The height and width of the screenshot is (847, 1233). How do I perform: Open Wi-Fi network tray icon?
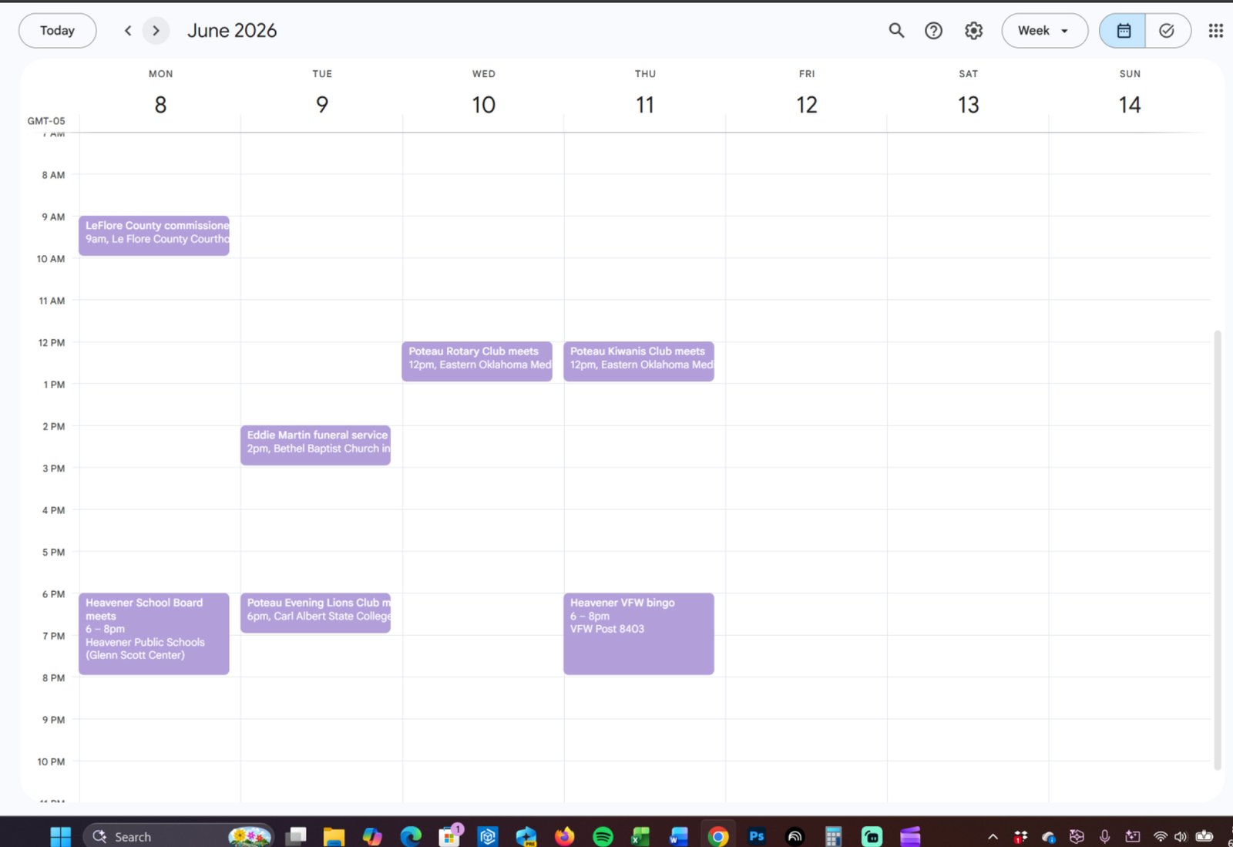(x=1160, y=837)
